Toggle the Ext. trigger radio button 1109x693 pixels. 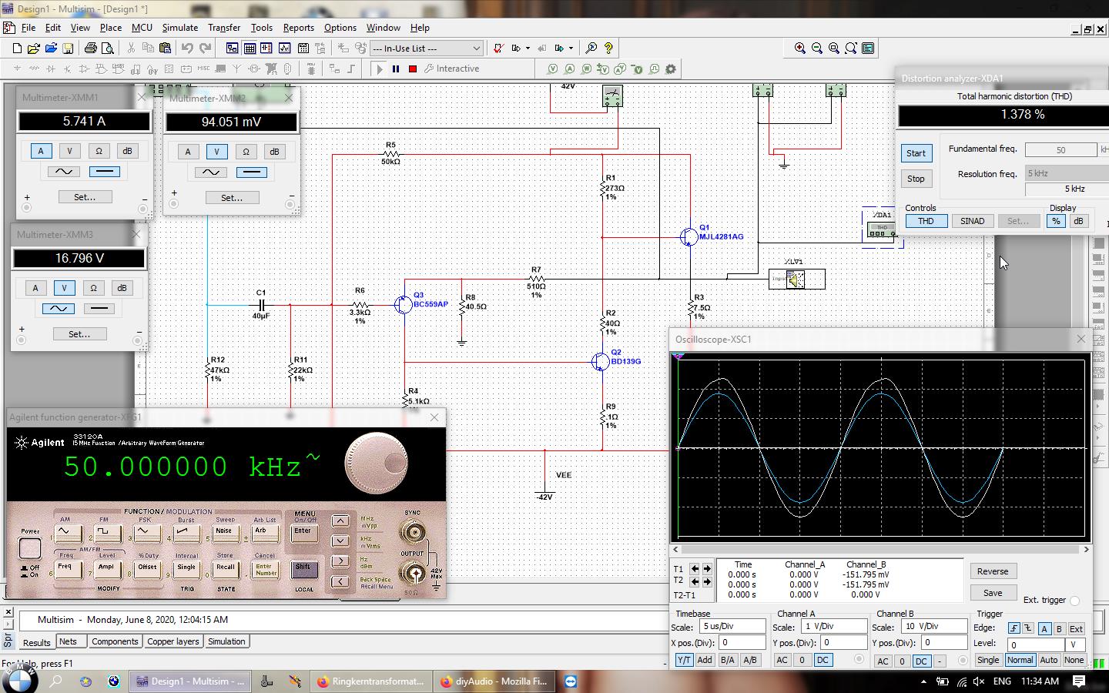1075,601
